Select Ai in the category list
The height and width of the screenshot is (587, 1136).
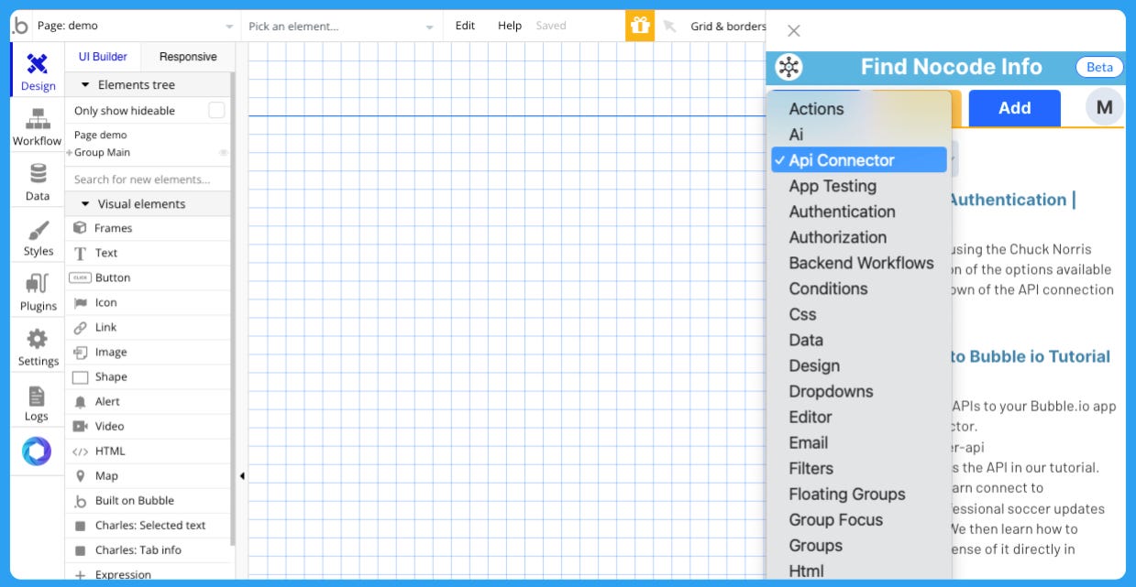point(859,135)
